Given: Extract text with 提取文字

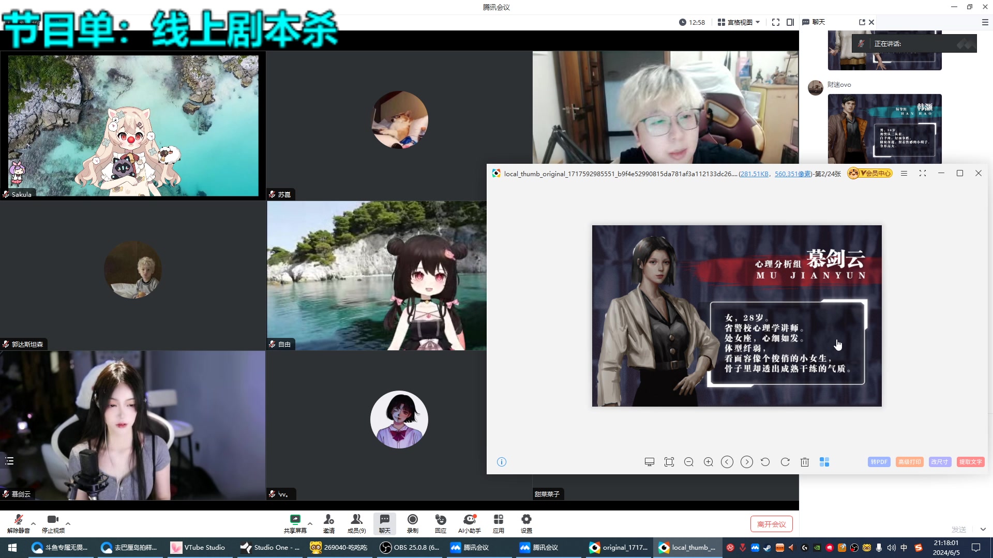Looking at the screenshot, I should pyautogui.click(x=970, y=462).
